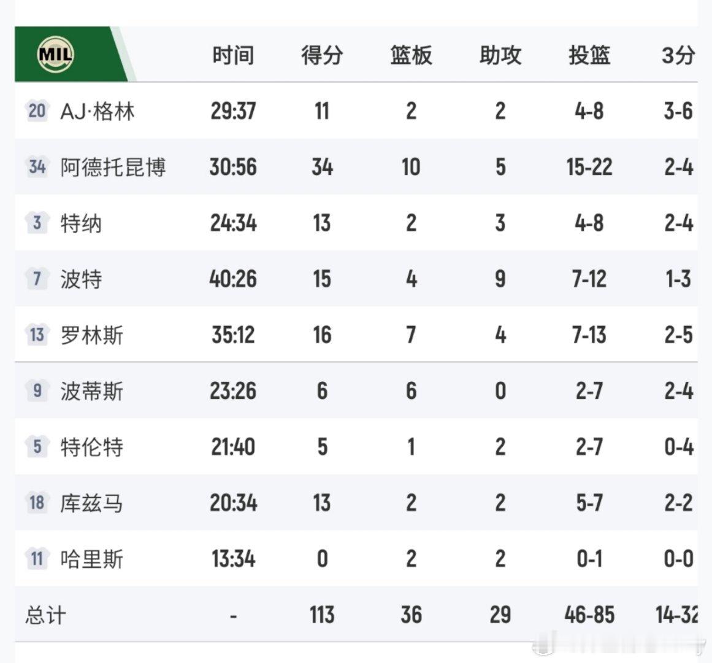712x663 pixels.
Task: Select jersey number 3 icon beside 特纳
Action: click(37, 222)
